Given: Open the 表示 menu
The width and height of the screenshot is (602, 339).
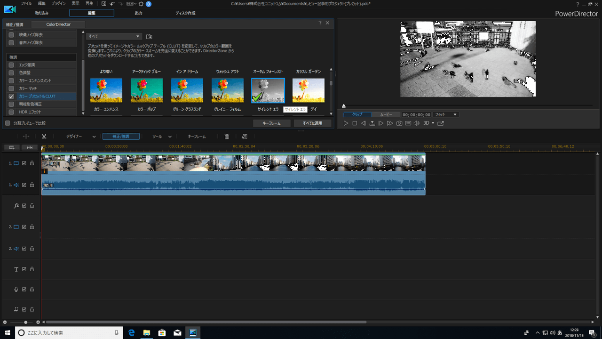Looking at the screenshot, I should (75, 3).
